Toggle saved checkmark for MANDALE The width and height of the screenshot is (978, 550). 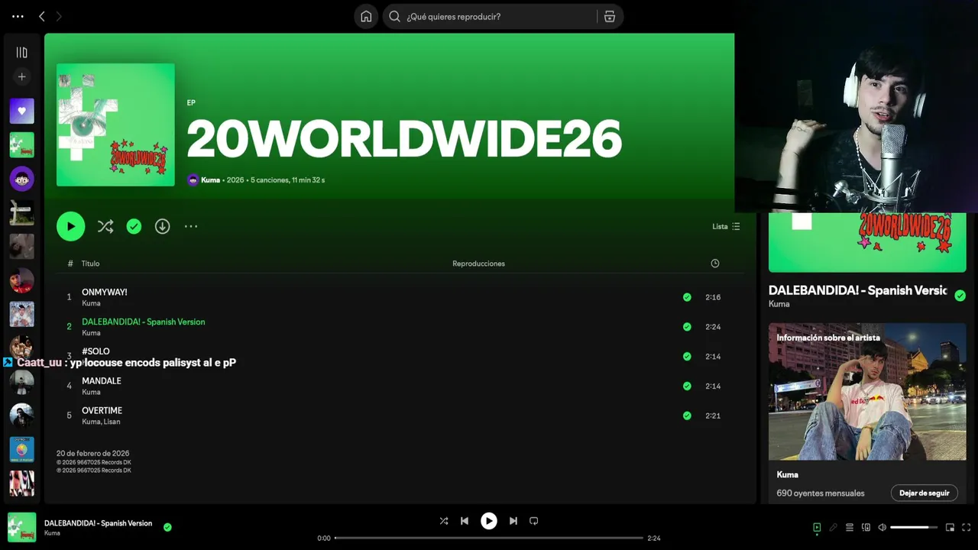tap(687, 386)
